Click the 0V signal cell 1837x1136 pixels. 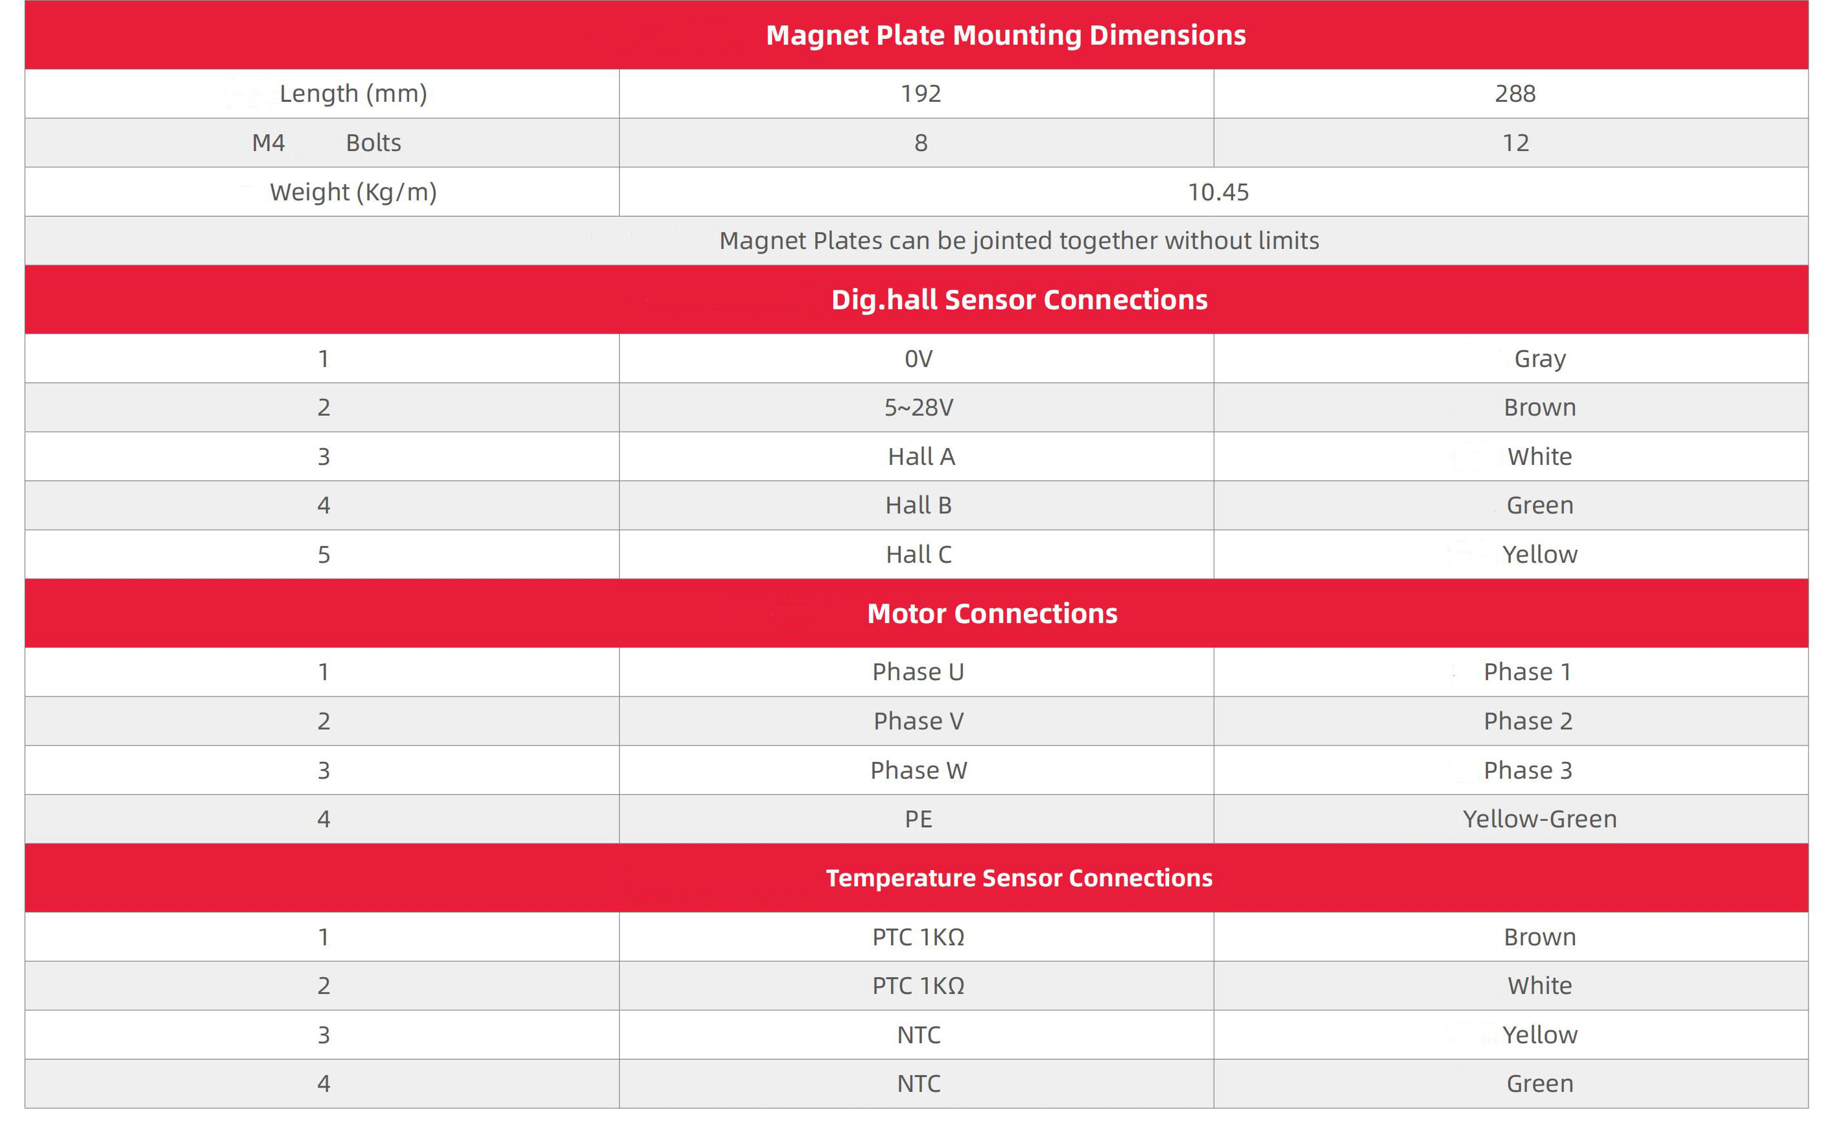918,359
